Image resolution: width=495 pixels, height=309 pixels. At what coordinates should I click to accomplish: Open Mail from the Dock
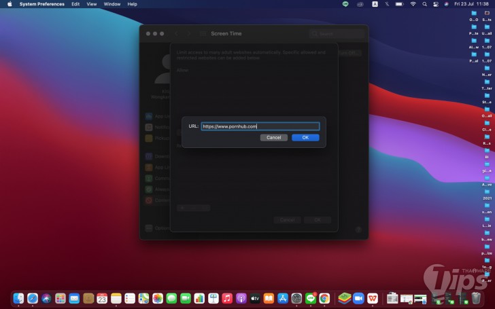pos(74,298)
